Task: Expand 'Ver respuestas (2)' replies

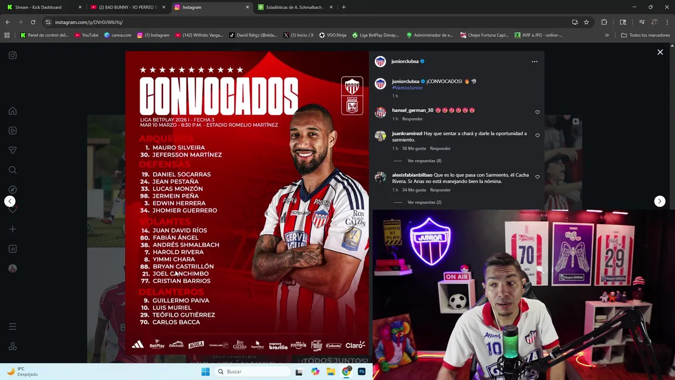Action: click(425, 202)
